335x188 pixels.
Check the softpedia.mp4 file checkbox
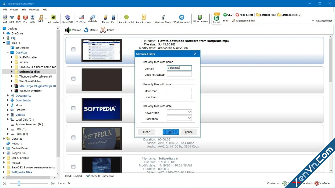point(73,49)
